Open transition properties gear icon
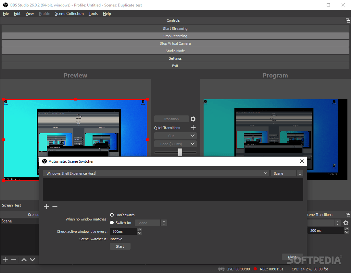Image resolution: width=351 pixels, height=273 pixels. click(193, 119)
